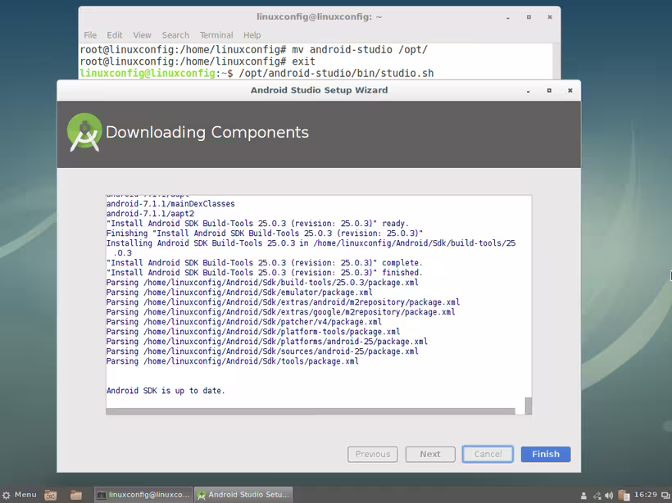Click the vertical scrollbar thumb in log
Image resolution: width=672 pixels, height=503 pixels.
(x=529, y=406)
